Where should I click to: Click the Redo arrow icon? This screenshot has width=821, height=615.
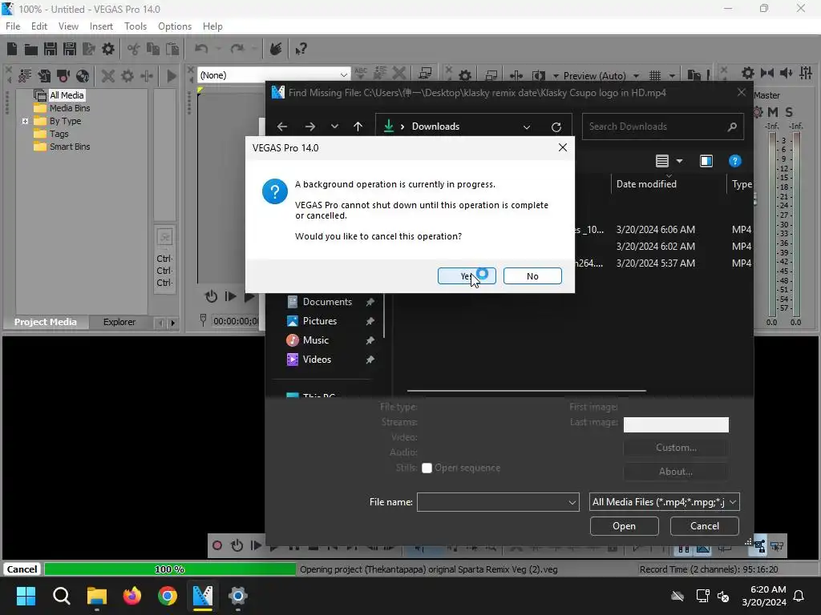237,49
